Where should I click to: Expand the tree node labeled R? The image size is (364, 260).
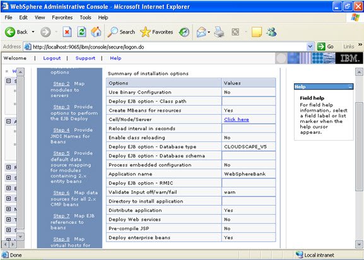tap(9, 167)
